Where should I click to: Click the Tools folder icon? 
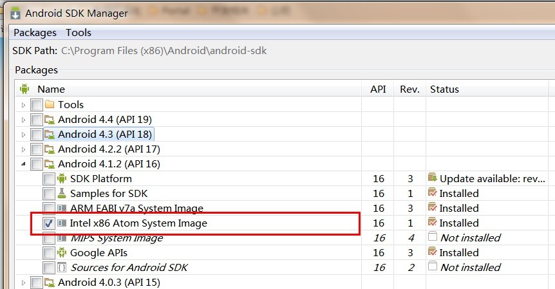coord(50,104)
